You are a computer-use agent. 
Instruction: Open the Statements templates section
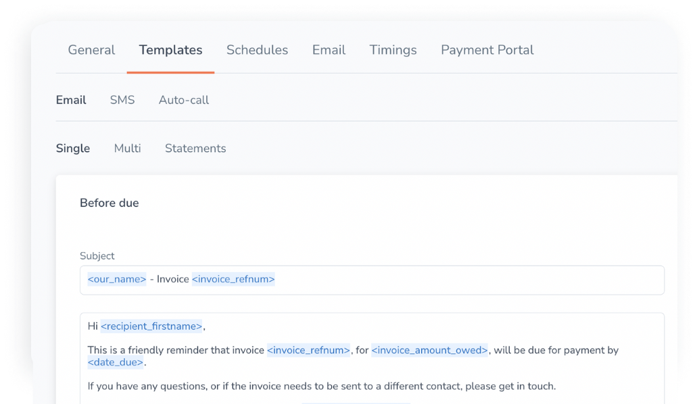tap(195, 148)
